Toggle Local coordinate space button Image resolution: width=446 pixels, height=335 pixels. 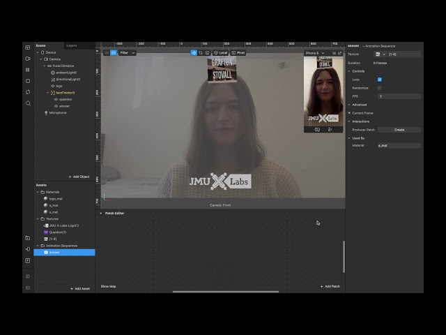pyautogui.click(x=220, y=53)
